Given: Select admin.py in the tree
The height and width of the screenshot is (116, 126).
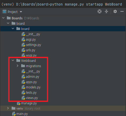Looking at the screenshot, I should coord(33,77).
